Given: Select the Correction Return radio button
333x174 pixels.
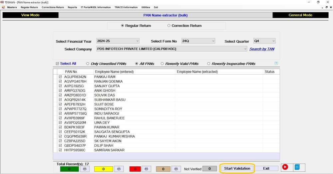Looking at the screenshot, I should (169, 26).
